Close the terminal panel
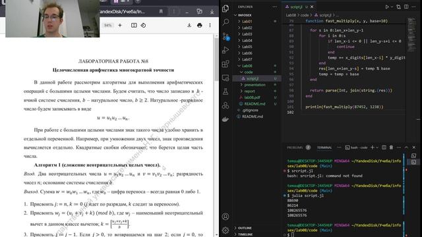The height and width of the screenshot is (237, 422). pos(414,147)
